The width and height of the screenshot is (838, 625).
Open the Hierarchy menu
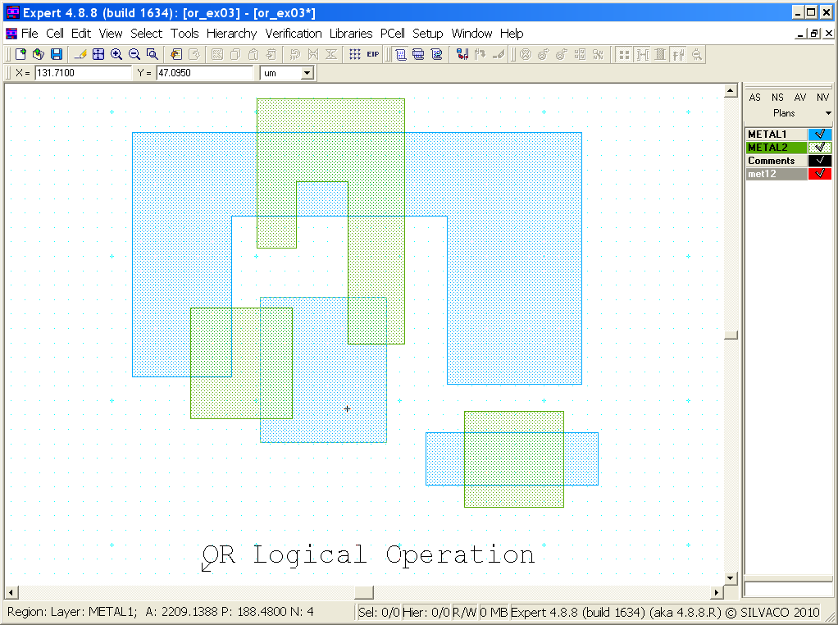tap(231, 34)
